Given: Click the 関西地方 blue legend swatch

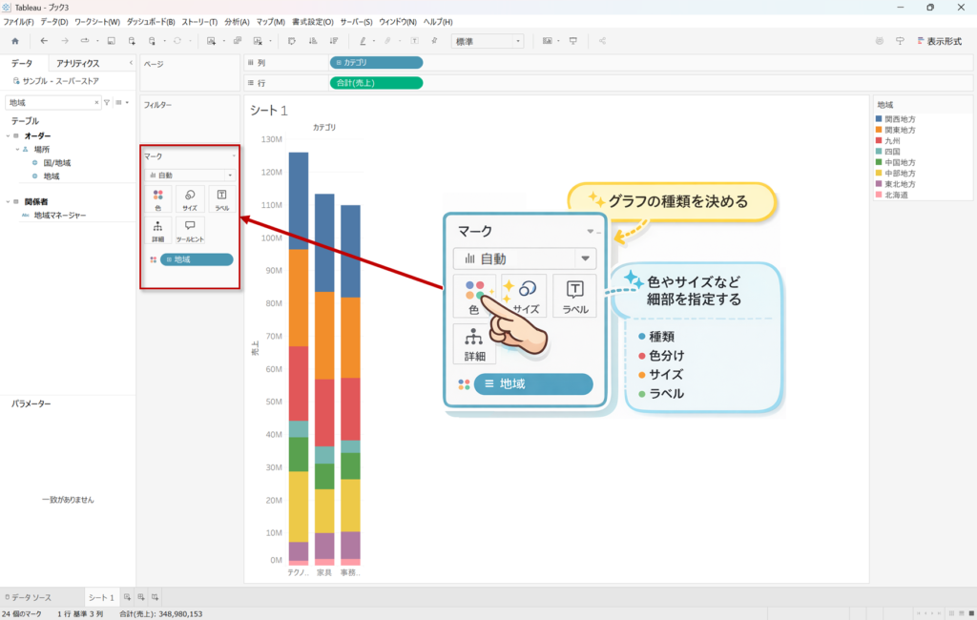Looking at the screenshot, I should 879,119.
